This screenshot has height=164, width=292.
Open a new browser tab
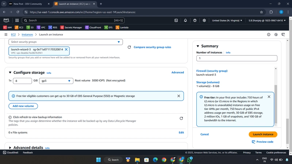click(x=101, y=4)
